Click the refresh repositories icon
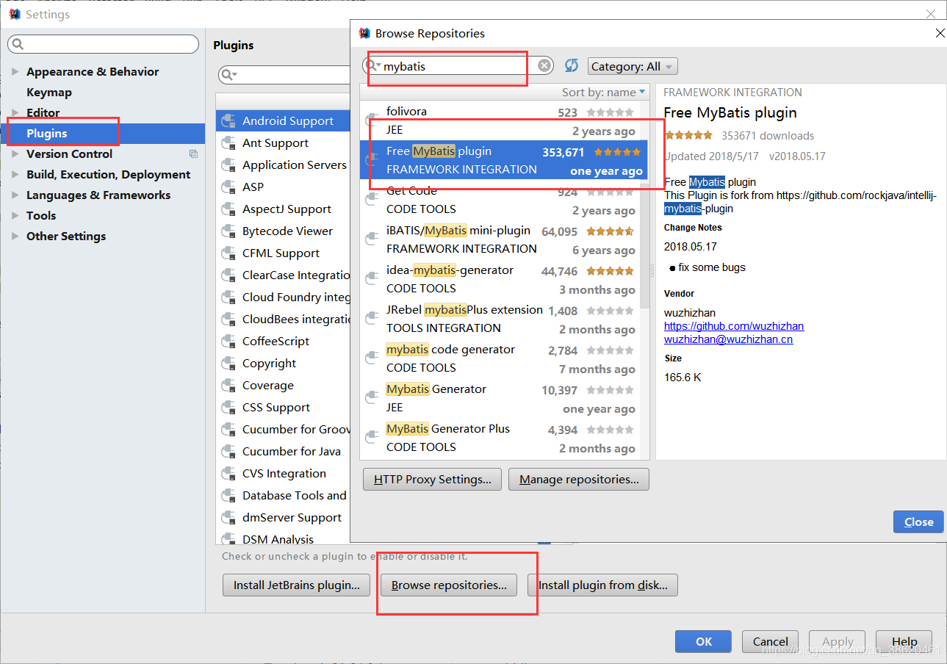Image resolution: width=947 pixels, height=664 pixels. click(x=572, y=66)
